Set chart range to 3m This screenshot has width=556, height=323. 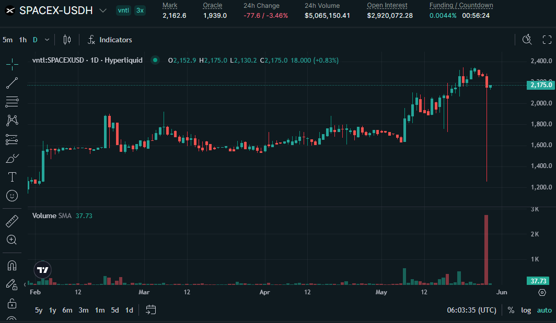(x=83, y=310)
